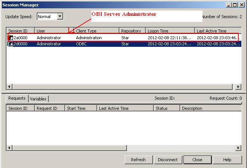
Task: Click the requests list scrollbar thumb
Action: [69, 148]
